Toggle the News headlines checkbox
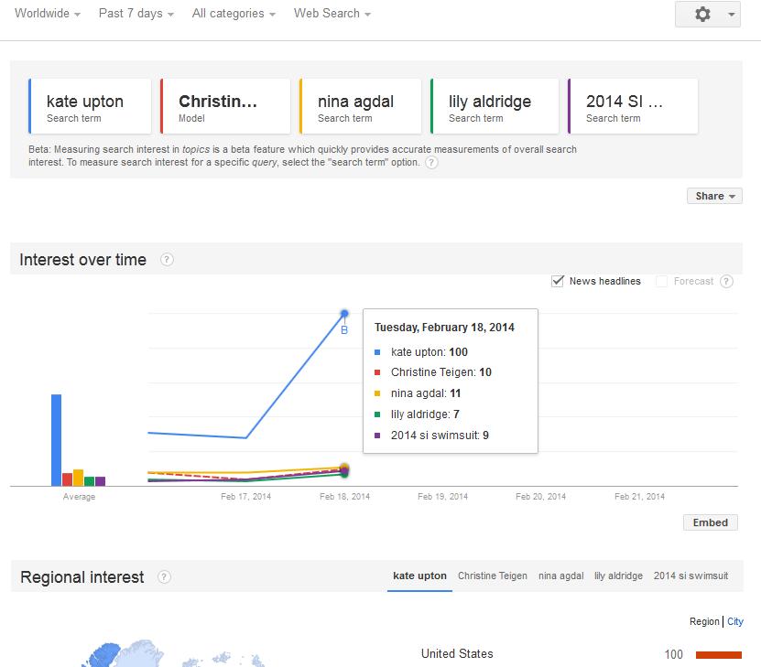Viewport: 761px width, 667px height. (558, 282)
